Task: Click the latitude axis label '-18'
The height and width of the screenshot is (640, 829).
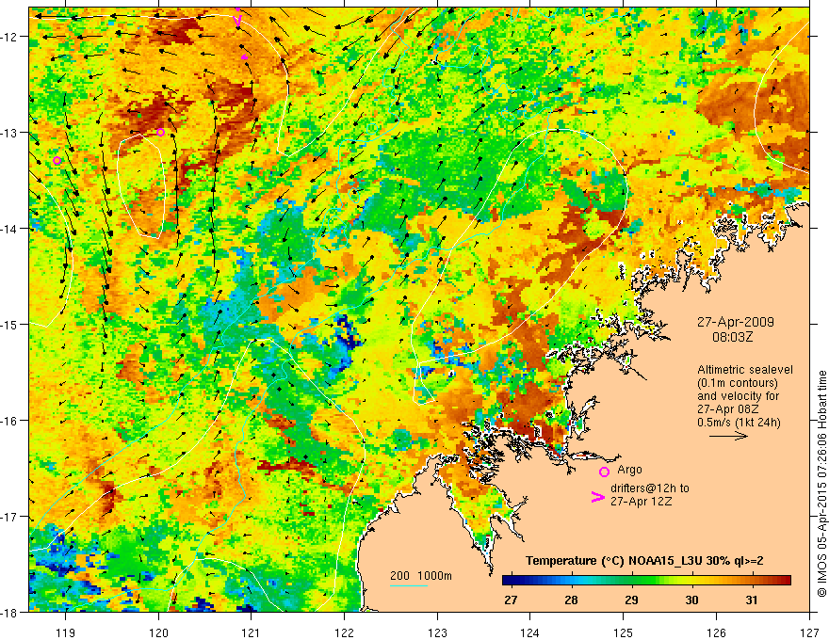Action: coord(9,612)
